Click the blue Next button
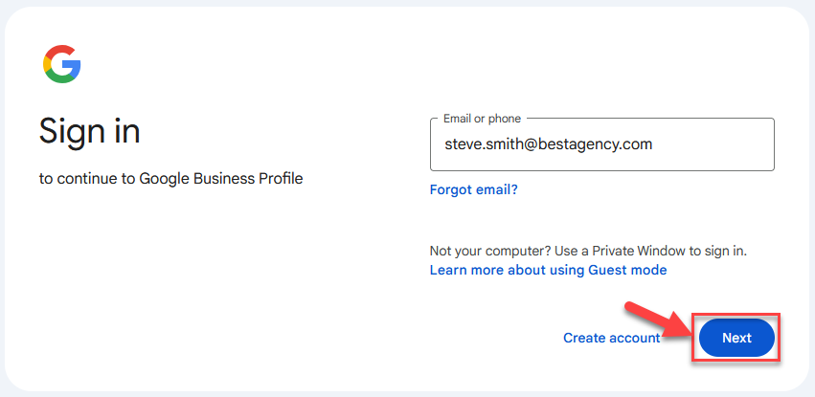 point(736,338)
